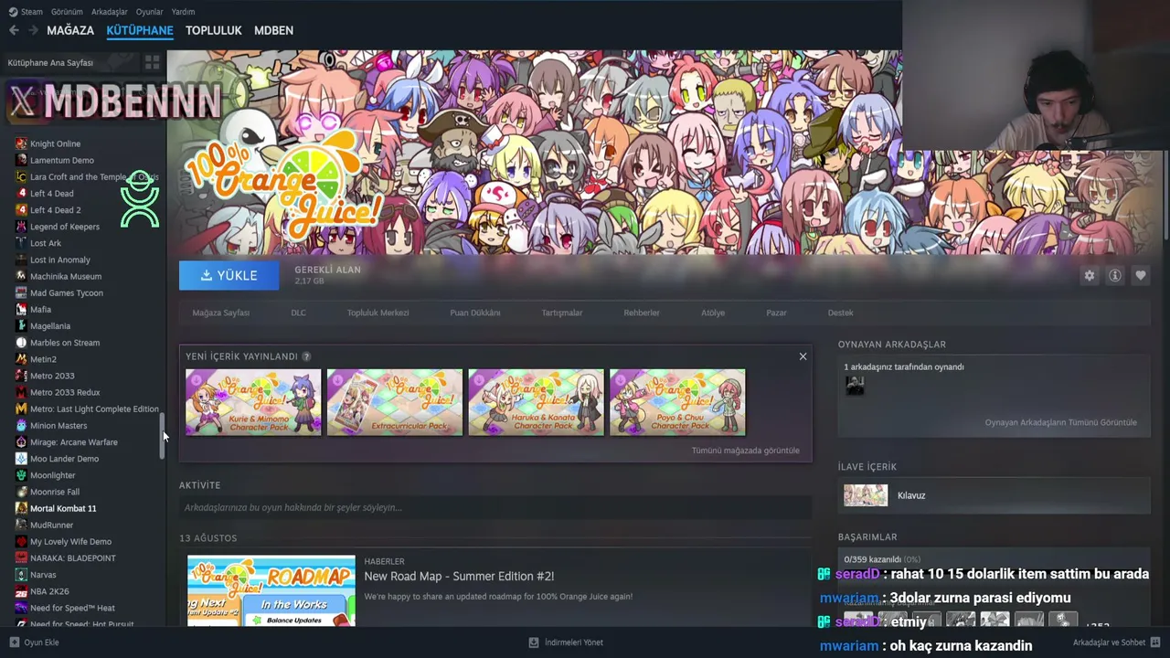Switch library to grid view icon
The width and height of the screenshot is (1170, 658).
[152, 62]
